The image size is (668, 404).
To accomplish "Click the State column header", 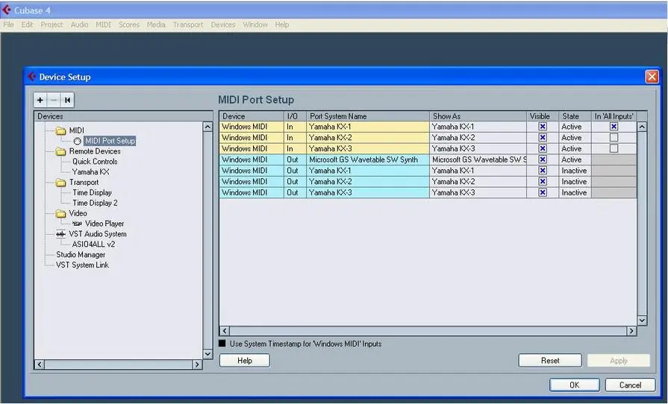I will 575,116.
